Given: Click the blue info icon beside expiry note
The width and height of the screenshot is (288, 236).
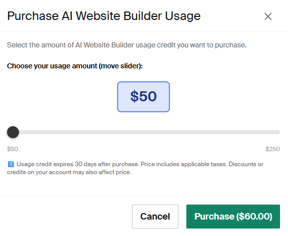Looking at the screenshot, I should pyautogui.click(x=11, y=164).
